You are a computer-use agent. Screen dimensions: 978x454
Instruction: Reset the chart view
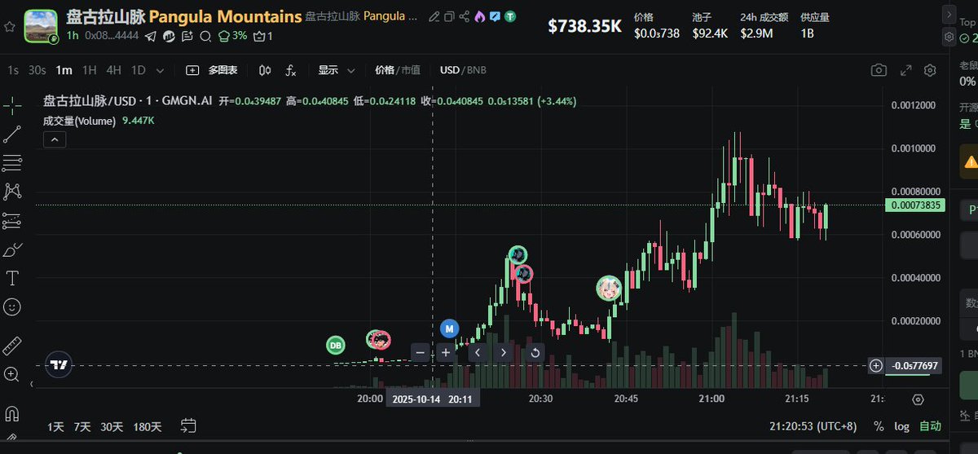(535, 352)
